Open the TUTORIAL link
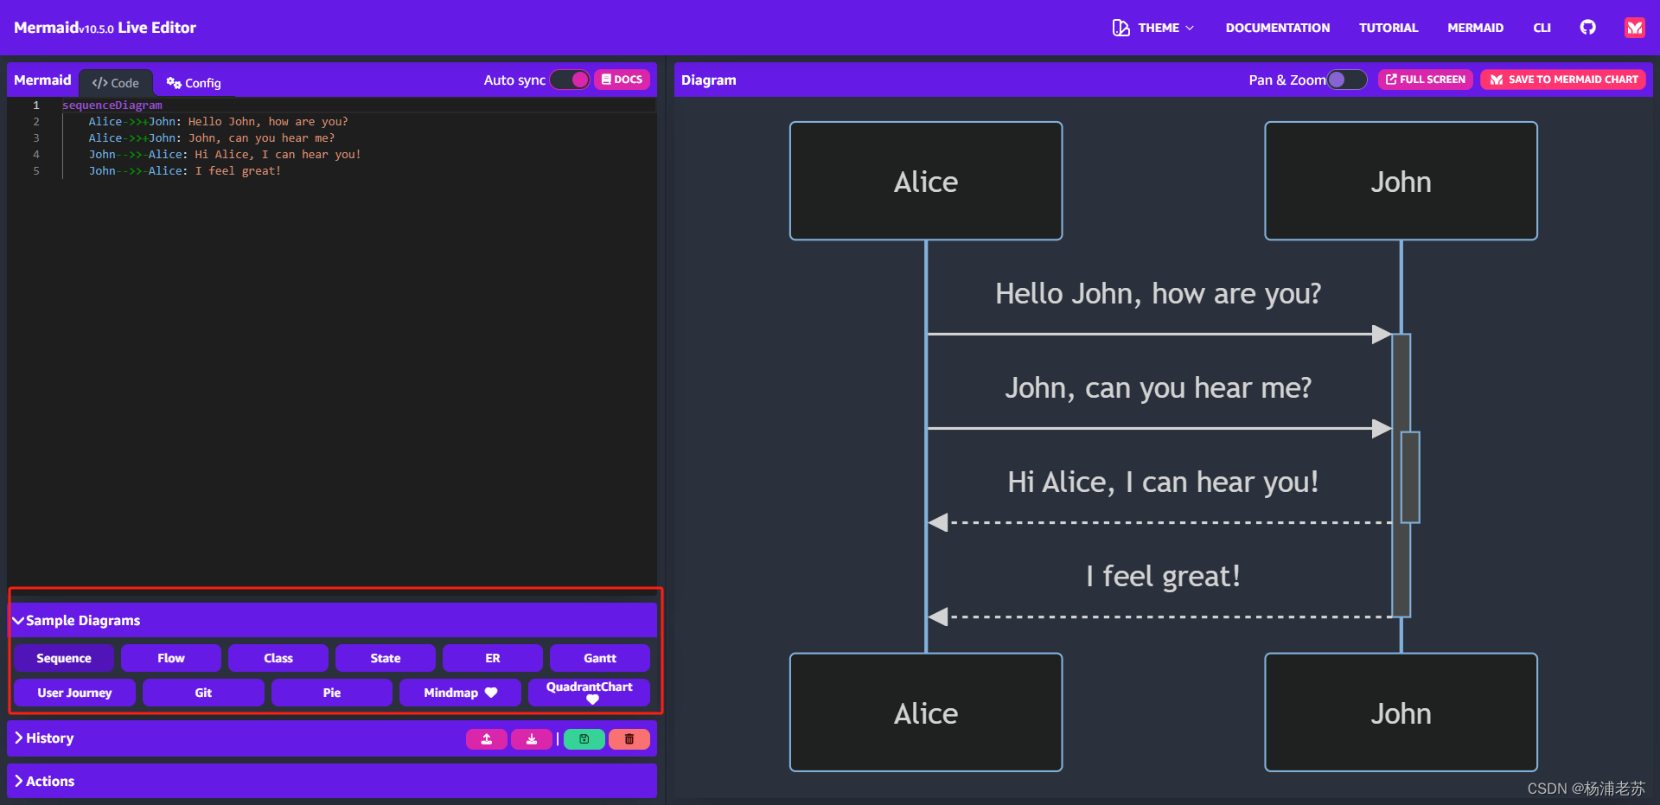 click(1389, 28)
